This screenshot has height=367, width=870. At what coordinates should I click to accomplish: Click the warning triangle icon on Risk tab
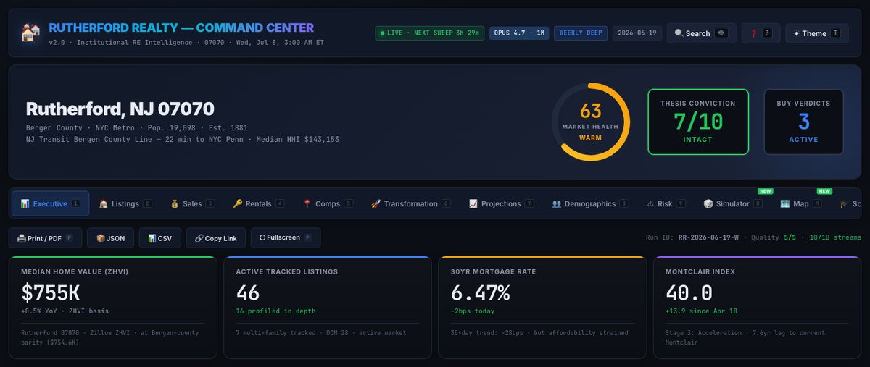coord(650,204)
